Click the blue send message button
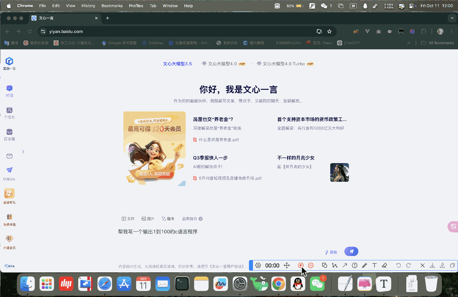This screenshot has width=458, height=297. 351,251
